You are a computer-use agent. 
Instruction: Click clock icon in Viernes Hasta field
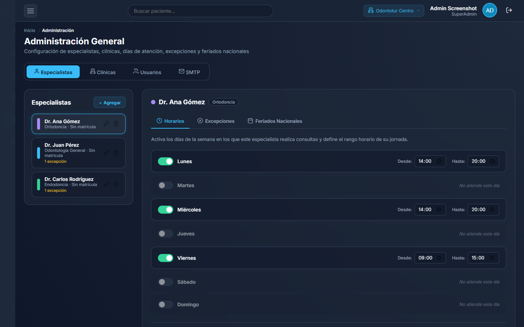pos(492,258)
